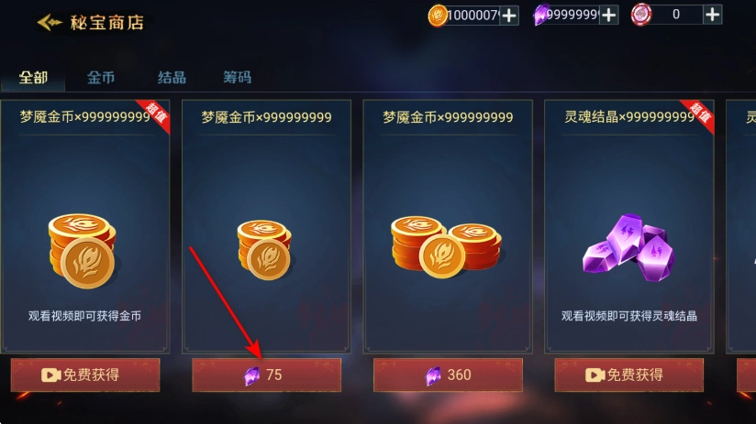Screen dimensions: 756x424
Task: Buy gold coin pack for 360 crystals
Action: (448, 375)
